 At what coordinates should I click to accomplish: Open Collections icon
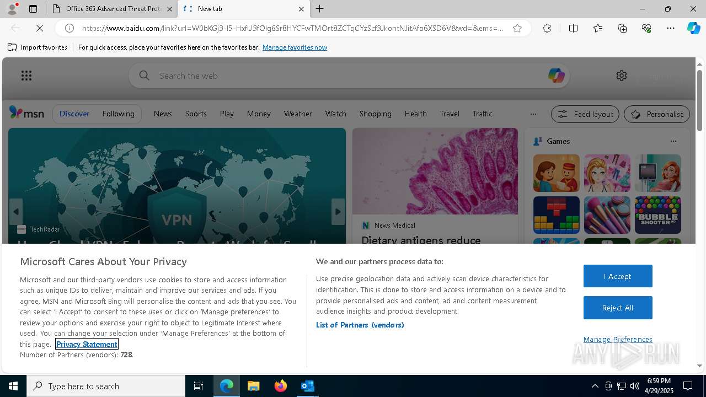click(x=622, y=28)
